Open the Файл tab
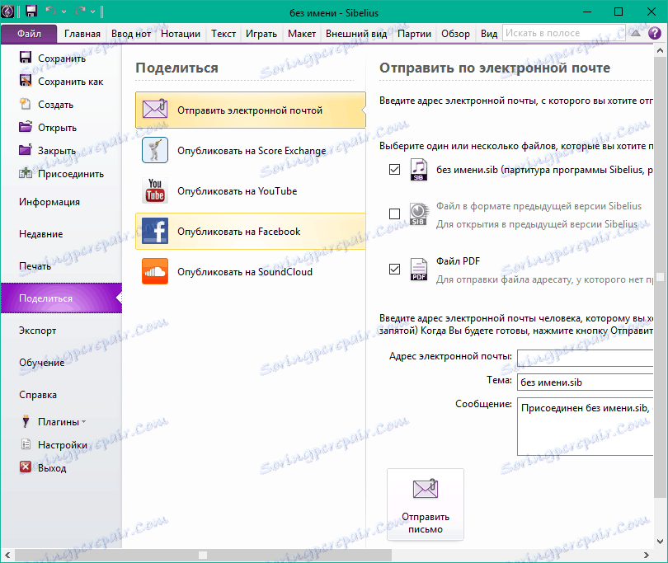This screenshot has height=563, width=668. pos(29,34)
